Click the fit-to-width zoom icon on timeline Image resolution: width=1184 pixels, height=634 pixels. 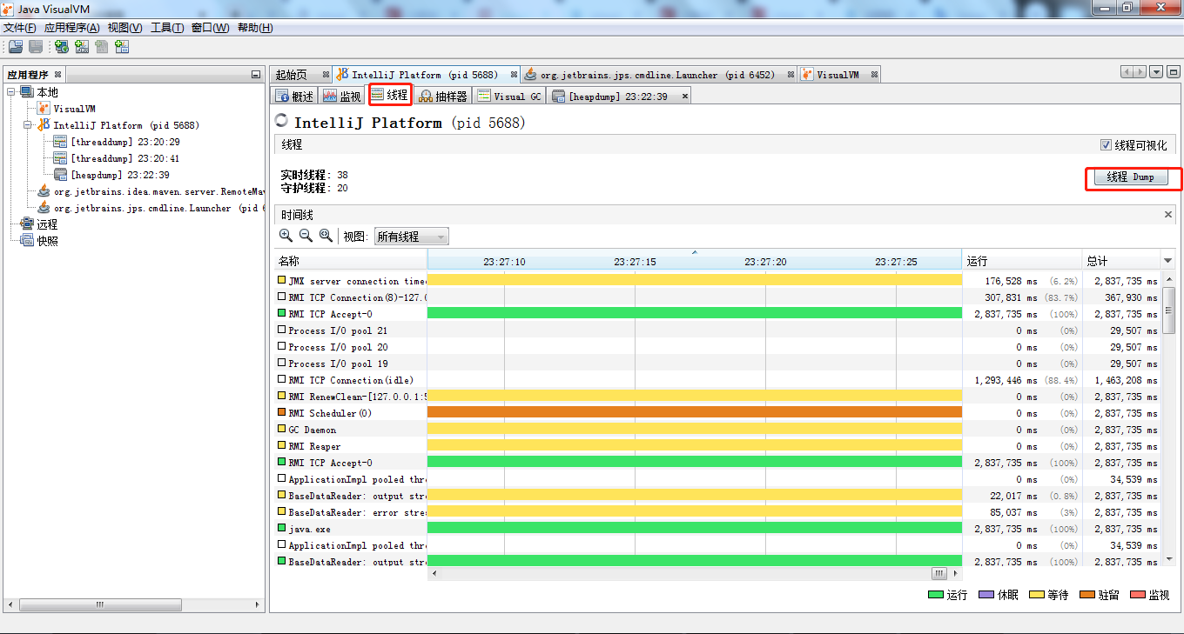click(326, 236)
